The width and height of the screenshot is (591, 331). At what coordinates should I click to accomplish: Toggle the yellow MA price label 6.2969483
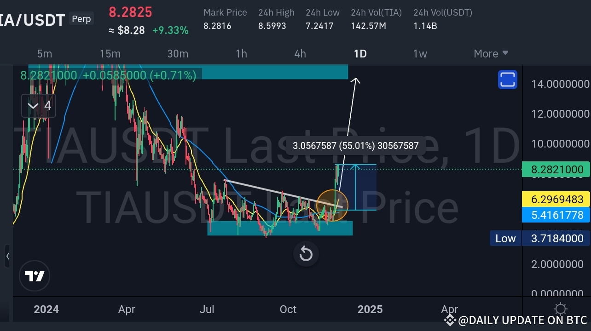click(x=556, y=199)
